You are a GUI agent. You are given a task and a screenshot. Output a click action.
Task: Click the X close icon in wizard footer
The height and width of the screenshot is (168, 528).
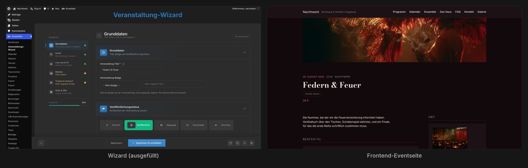245,143
